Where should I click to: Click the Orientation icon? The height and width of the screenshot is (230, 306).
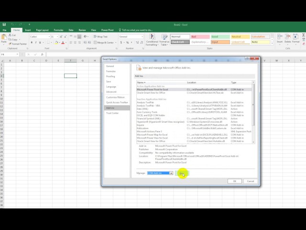coord(85,36)
